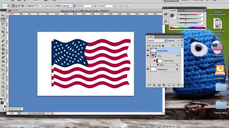Select the Eraser tool
The width and height of the screenshot is (229, 128).
tap(3, 57)
